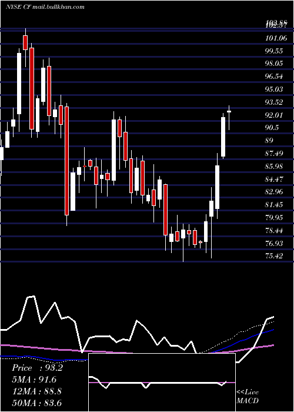Click the NYSE CF mail.bullkhan.com title text
The height and width of the screenshot is (412, 294).
(x=45, y=7)
